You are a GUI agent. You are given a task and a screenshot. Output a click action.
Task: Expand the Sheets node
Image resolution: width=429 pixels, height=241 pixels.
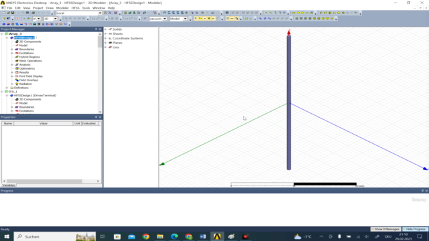106,34
